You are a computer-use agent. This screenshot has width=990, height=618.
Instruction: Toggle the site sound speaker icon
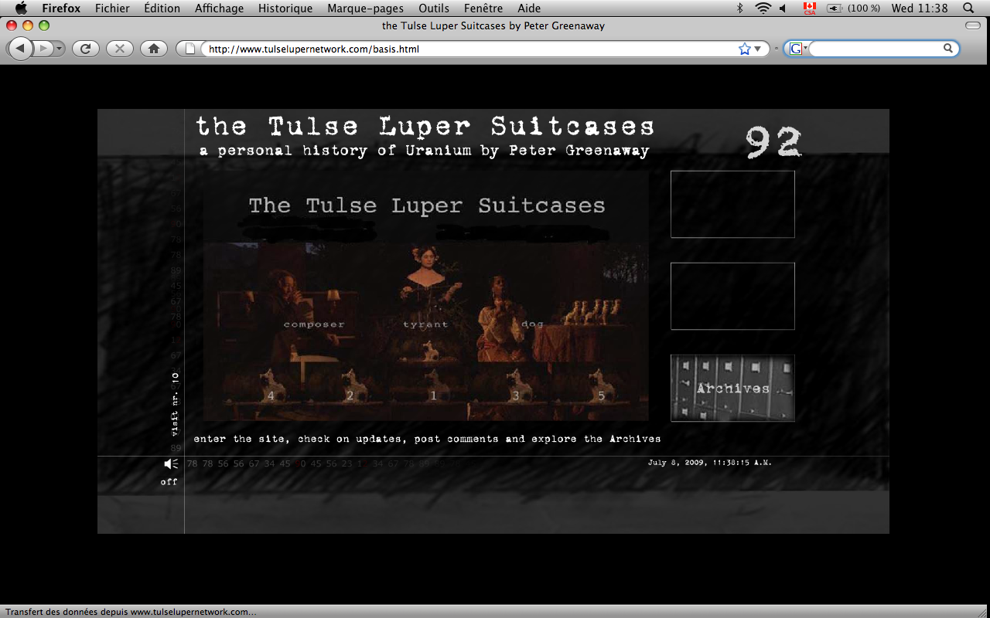tap(171, 463)
